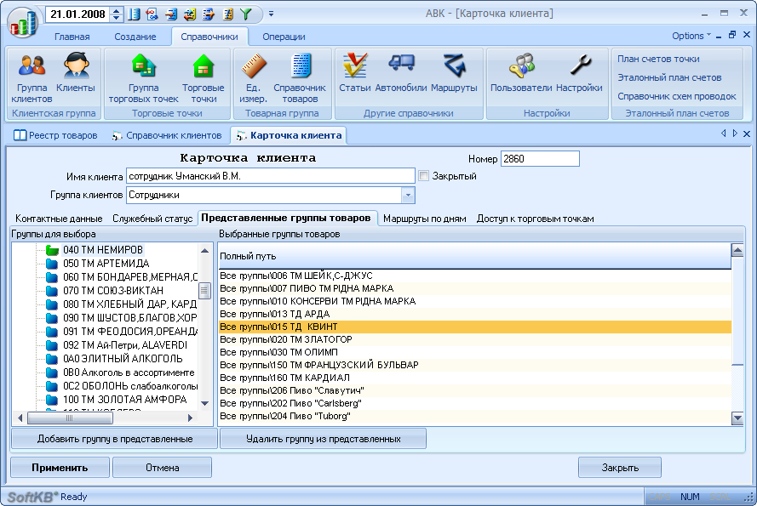The height and width of the screenshot is (506, 757).
Task: Click the yellow split-ledger quick-access icon
Action: [227, 14]
